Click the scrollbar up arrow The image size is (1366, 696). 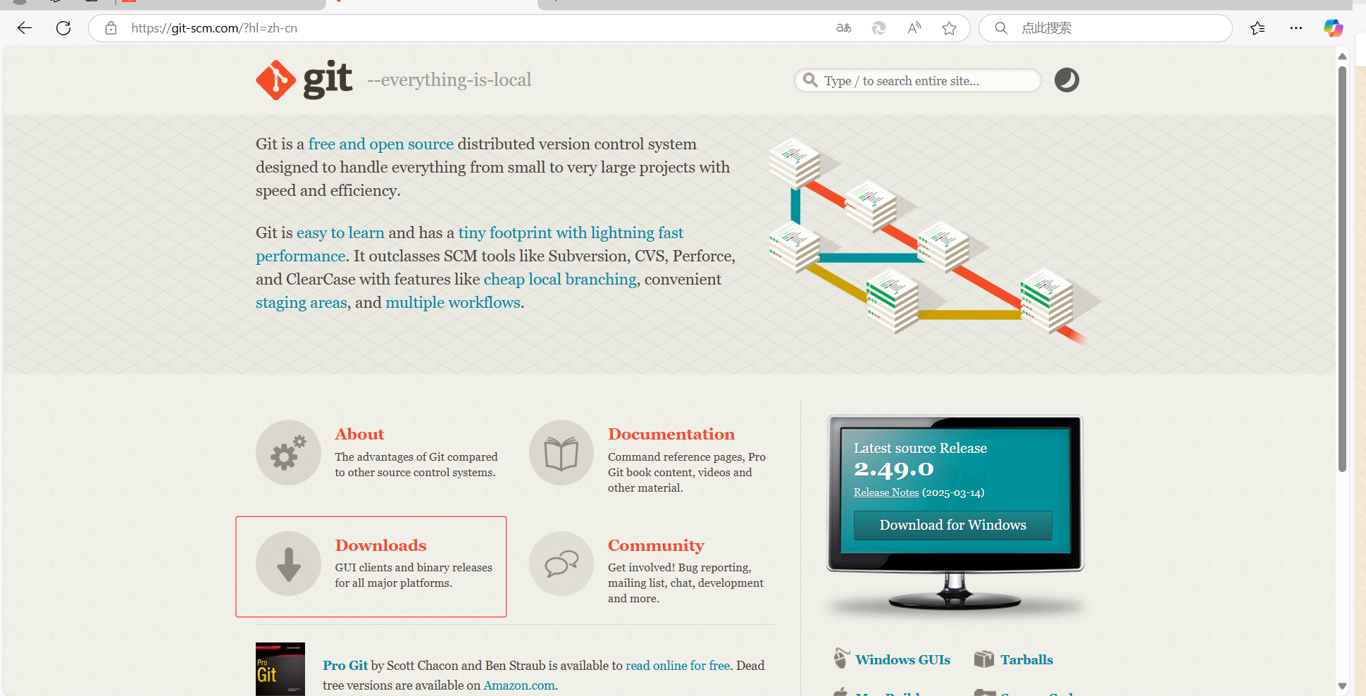coord(1342,56)
